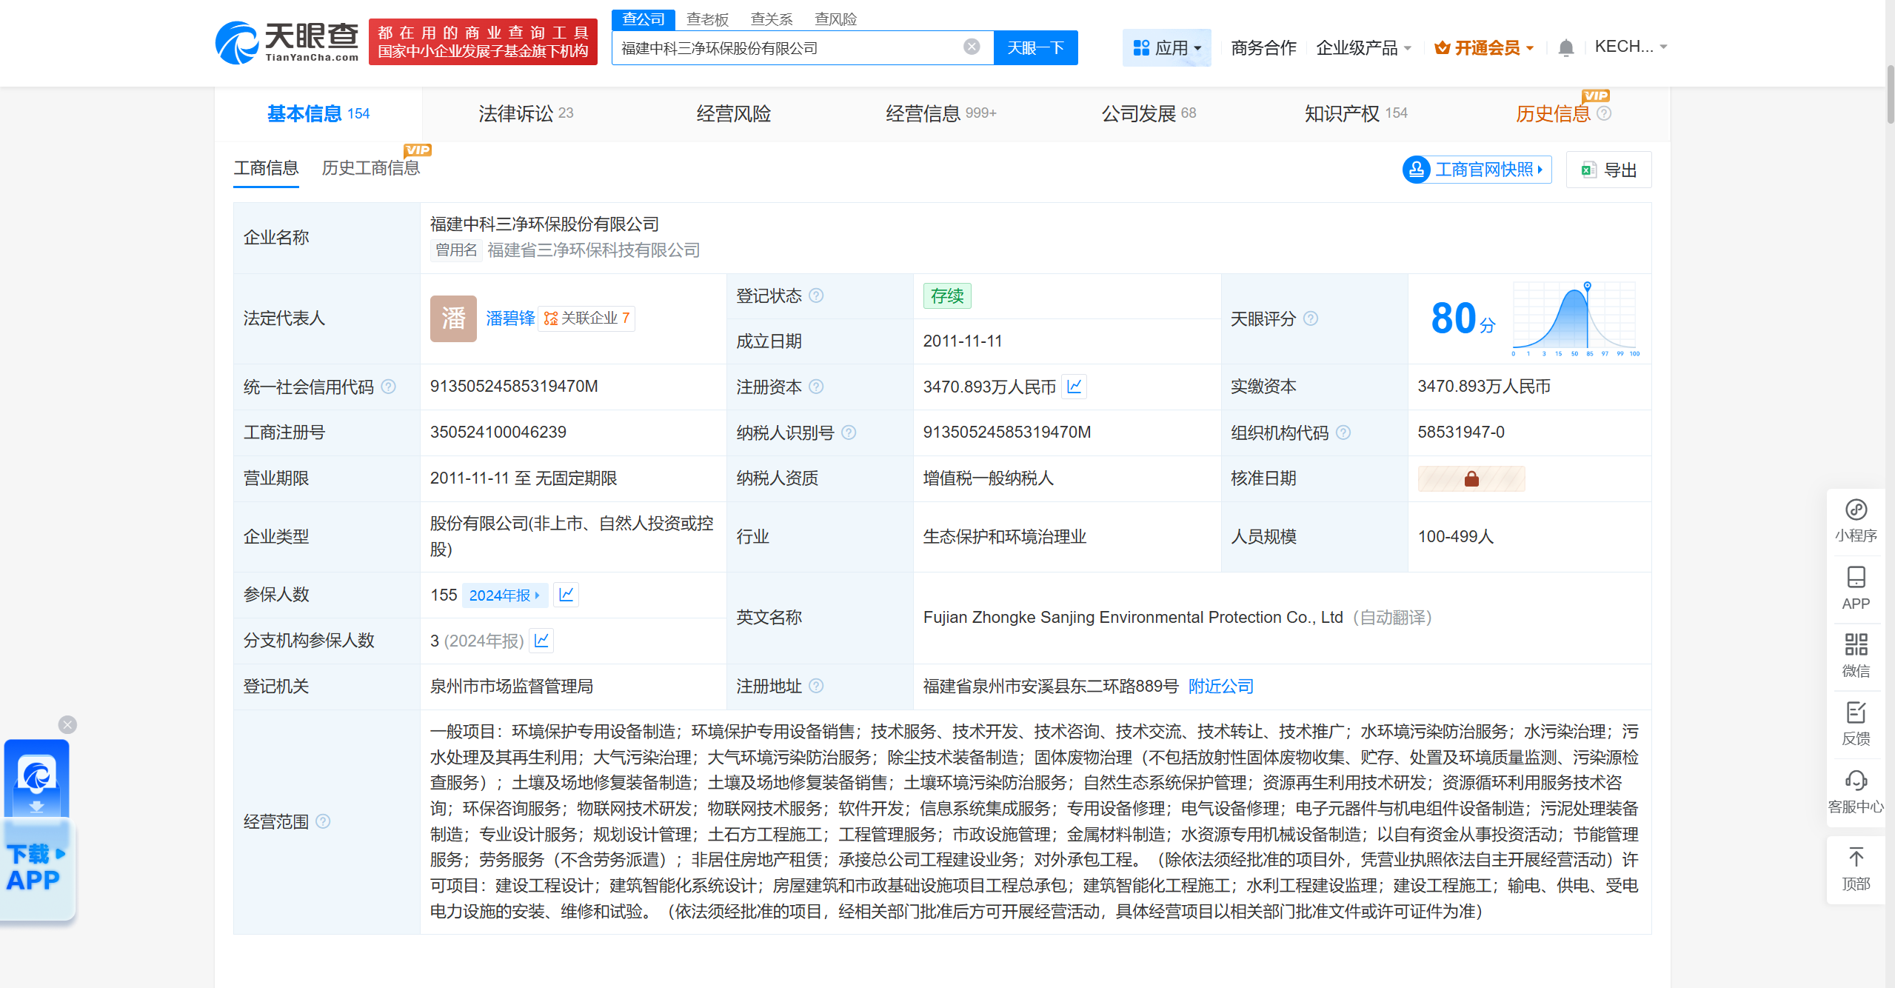Close the 下载APP floating banner

click(x=67, y=724)
